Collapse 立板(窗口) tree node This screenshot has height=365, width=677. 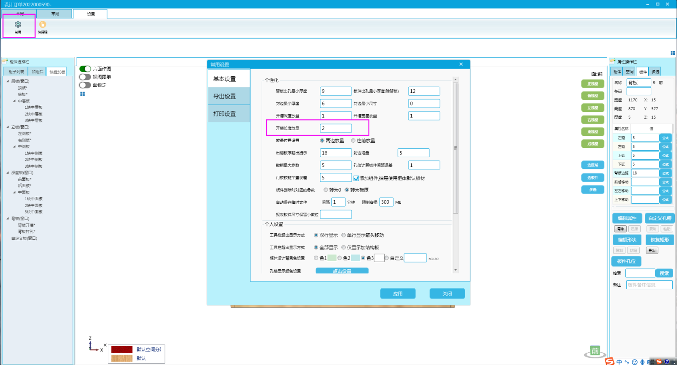(8, 127)
